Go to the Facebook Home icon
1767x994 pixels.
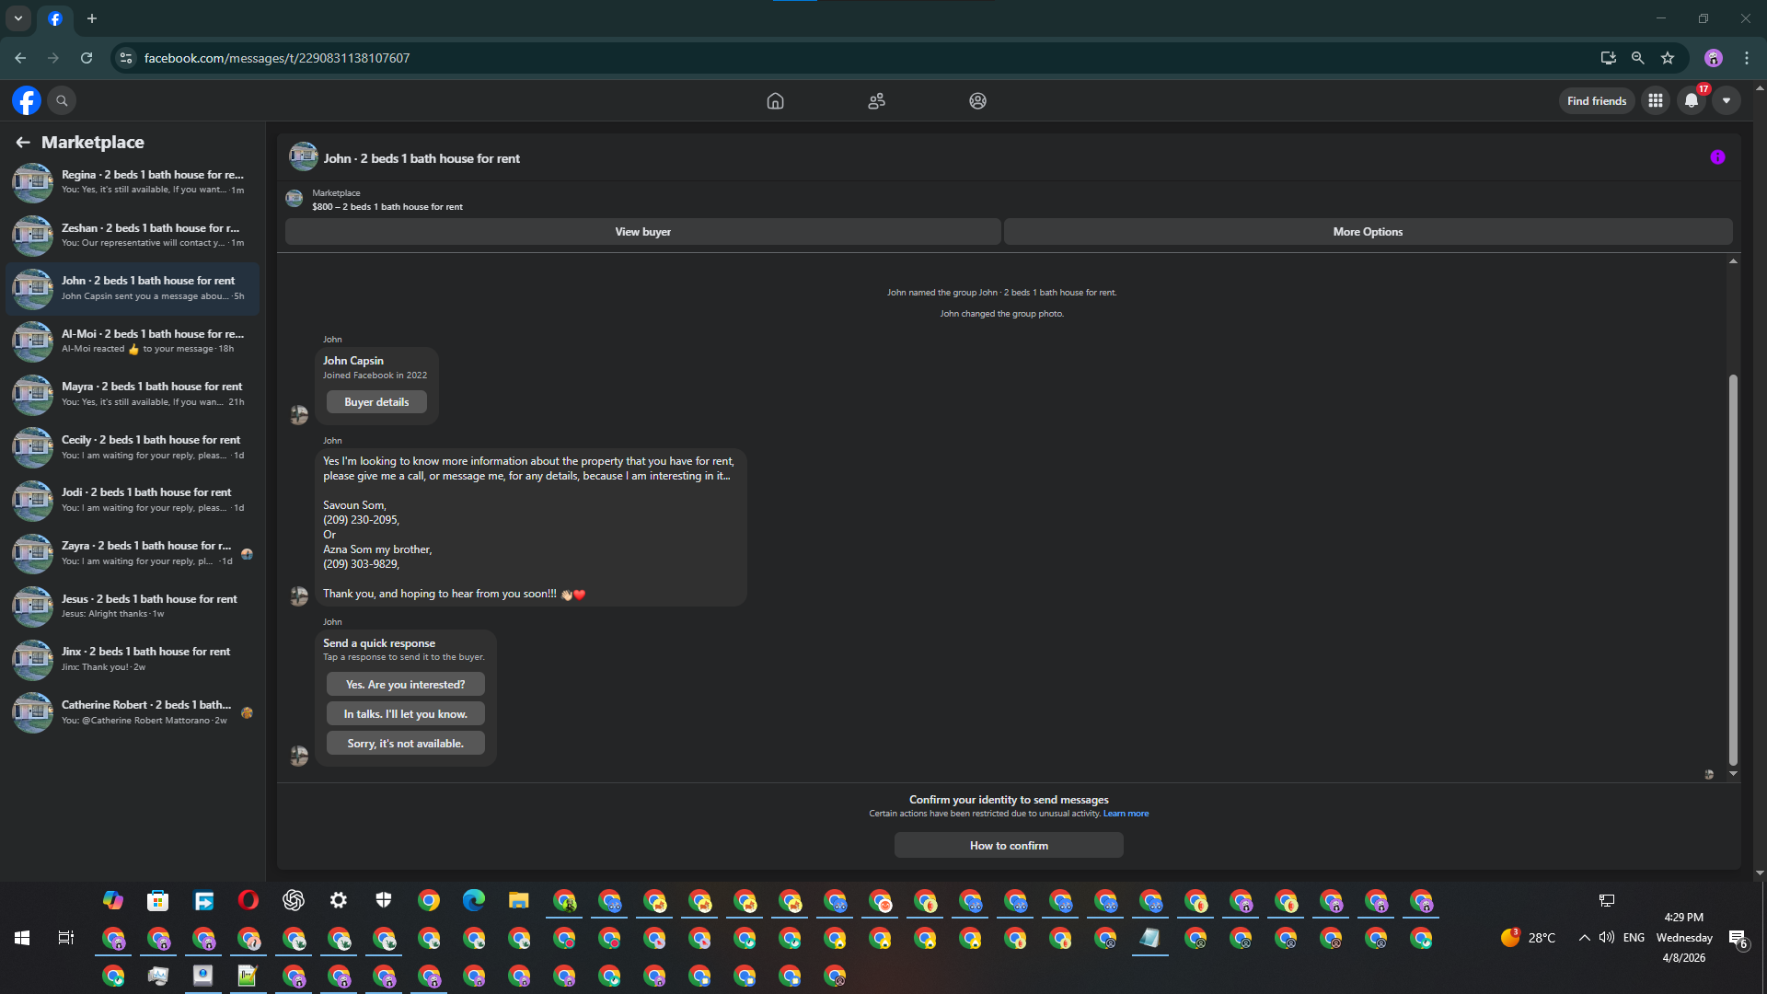click(775, 100)
